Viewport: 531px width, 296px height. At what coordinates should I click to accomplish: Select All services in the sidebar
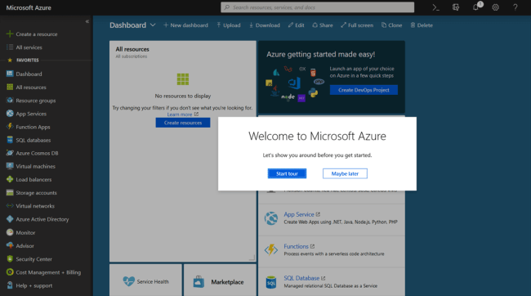tap(29, 47)
